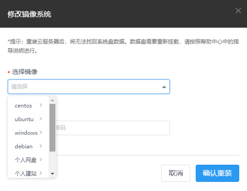Expand the debian chevron arrow
This screenshot has height=191, width=247.
click(41, 146)
